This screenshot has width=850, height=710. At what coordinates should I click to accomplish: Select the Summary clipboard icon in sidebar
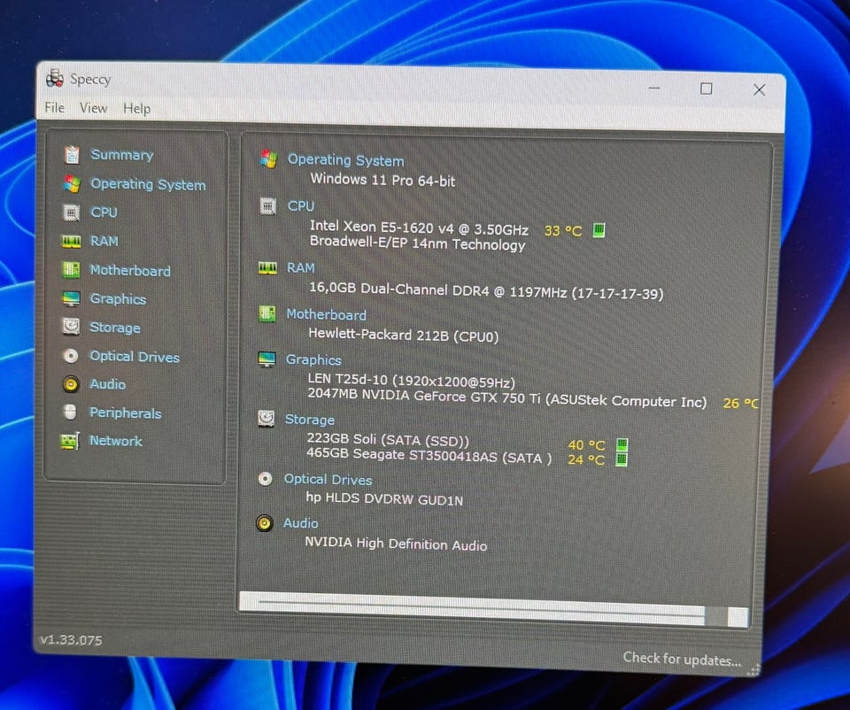click(72, 155)
